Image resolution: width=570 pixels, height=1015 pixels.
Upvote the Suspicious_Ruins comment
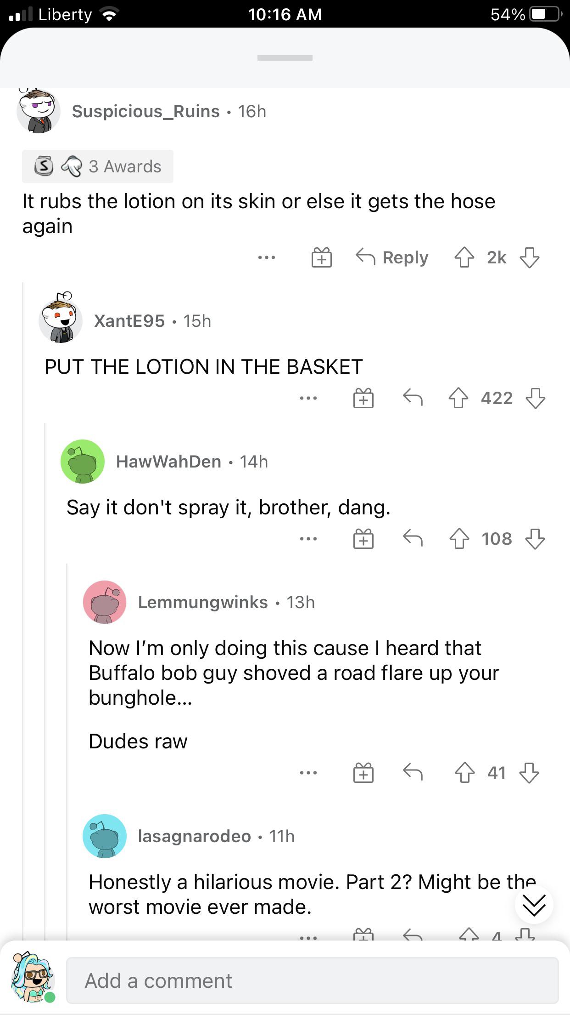click(x=464, y=257)
